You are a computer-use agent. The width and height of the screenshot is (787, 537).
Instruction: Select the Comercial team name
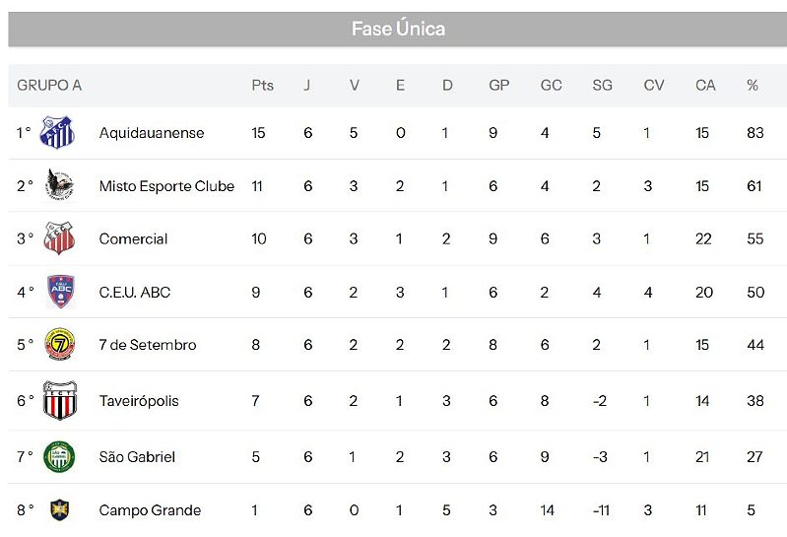(x=133, y=238)
